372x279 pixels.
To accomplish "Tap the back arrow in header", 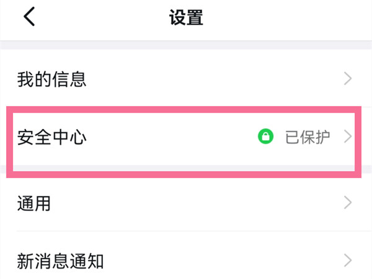I will 29,17.
